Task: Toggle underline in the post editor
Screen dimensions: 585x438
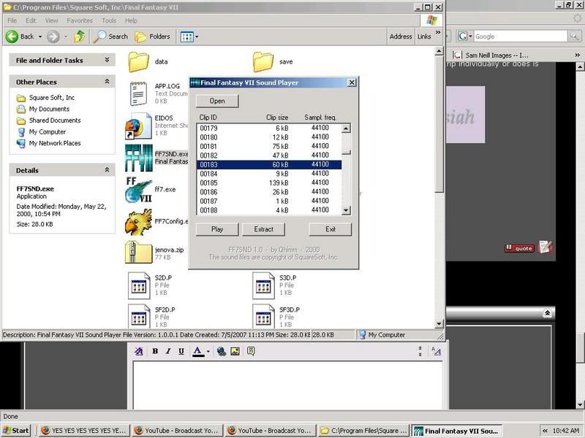Action: point(181,351)
